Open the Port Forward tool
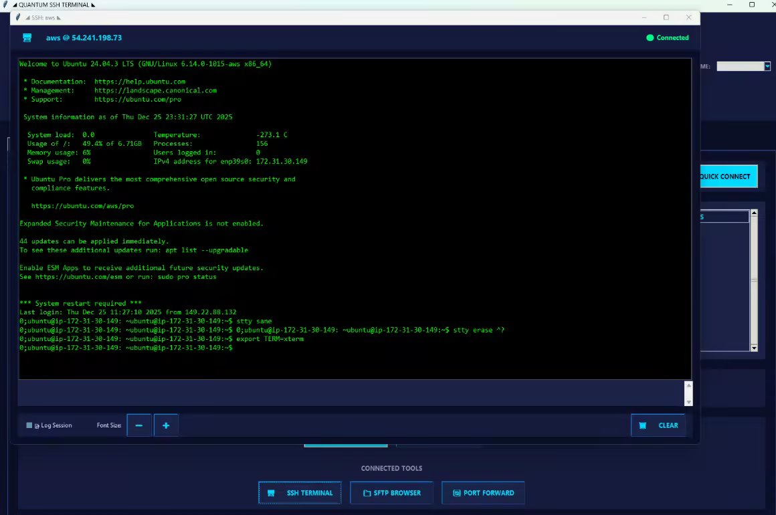The width and height of the screenshot is (776, 515). click(x=483, y=493)
